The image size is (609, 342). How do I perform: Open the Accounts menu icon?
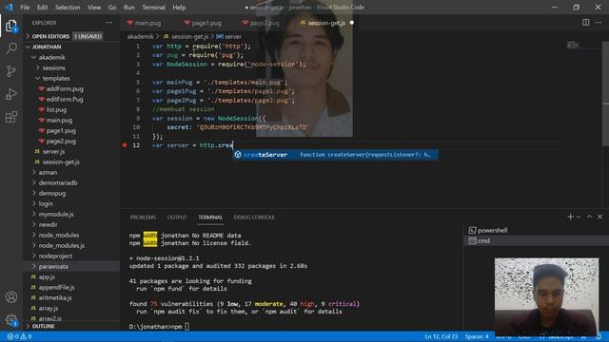[11, 297]
